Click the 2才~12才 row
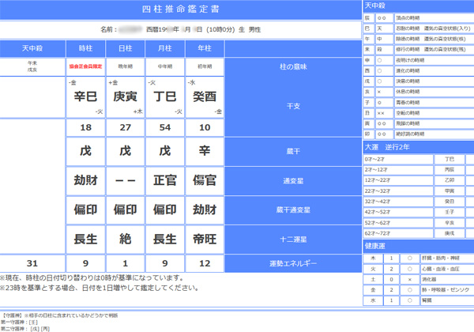 (x=419, y=170)
